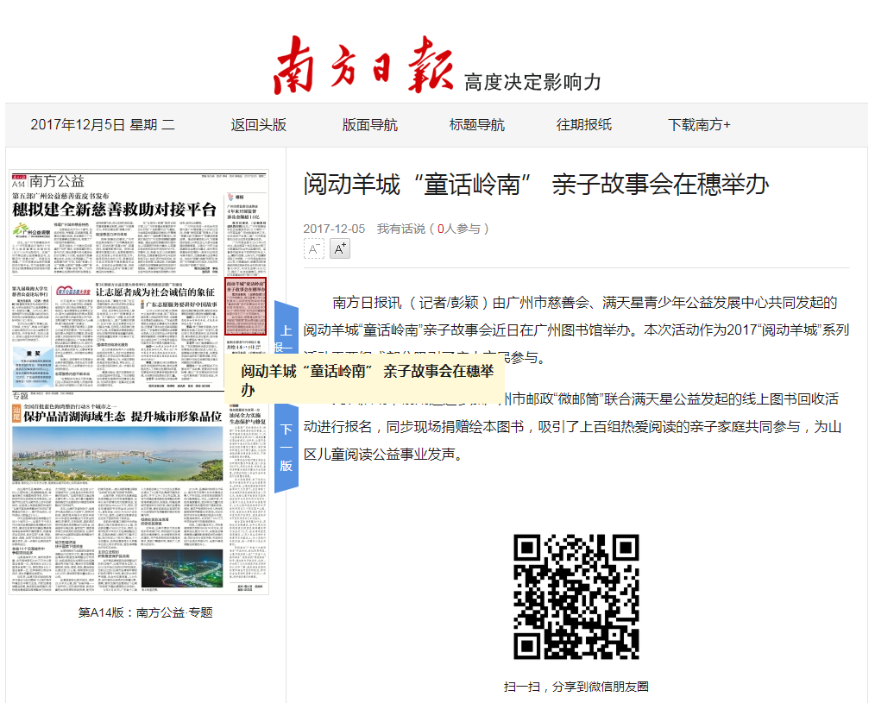Open 返回头版 in navigation bar
Screen dimensions: 875x703
tap(258, 125)
